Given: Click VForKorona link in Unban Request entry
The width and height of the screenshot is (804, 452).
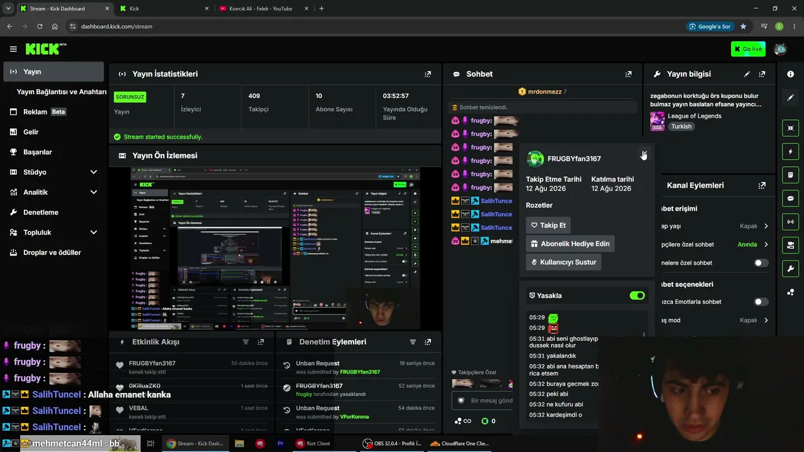Looking at the screenshot, I should click(x=354, y=417).
